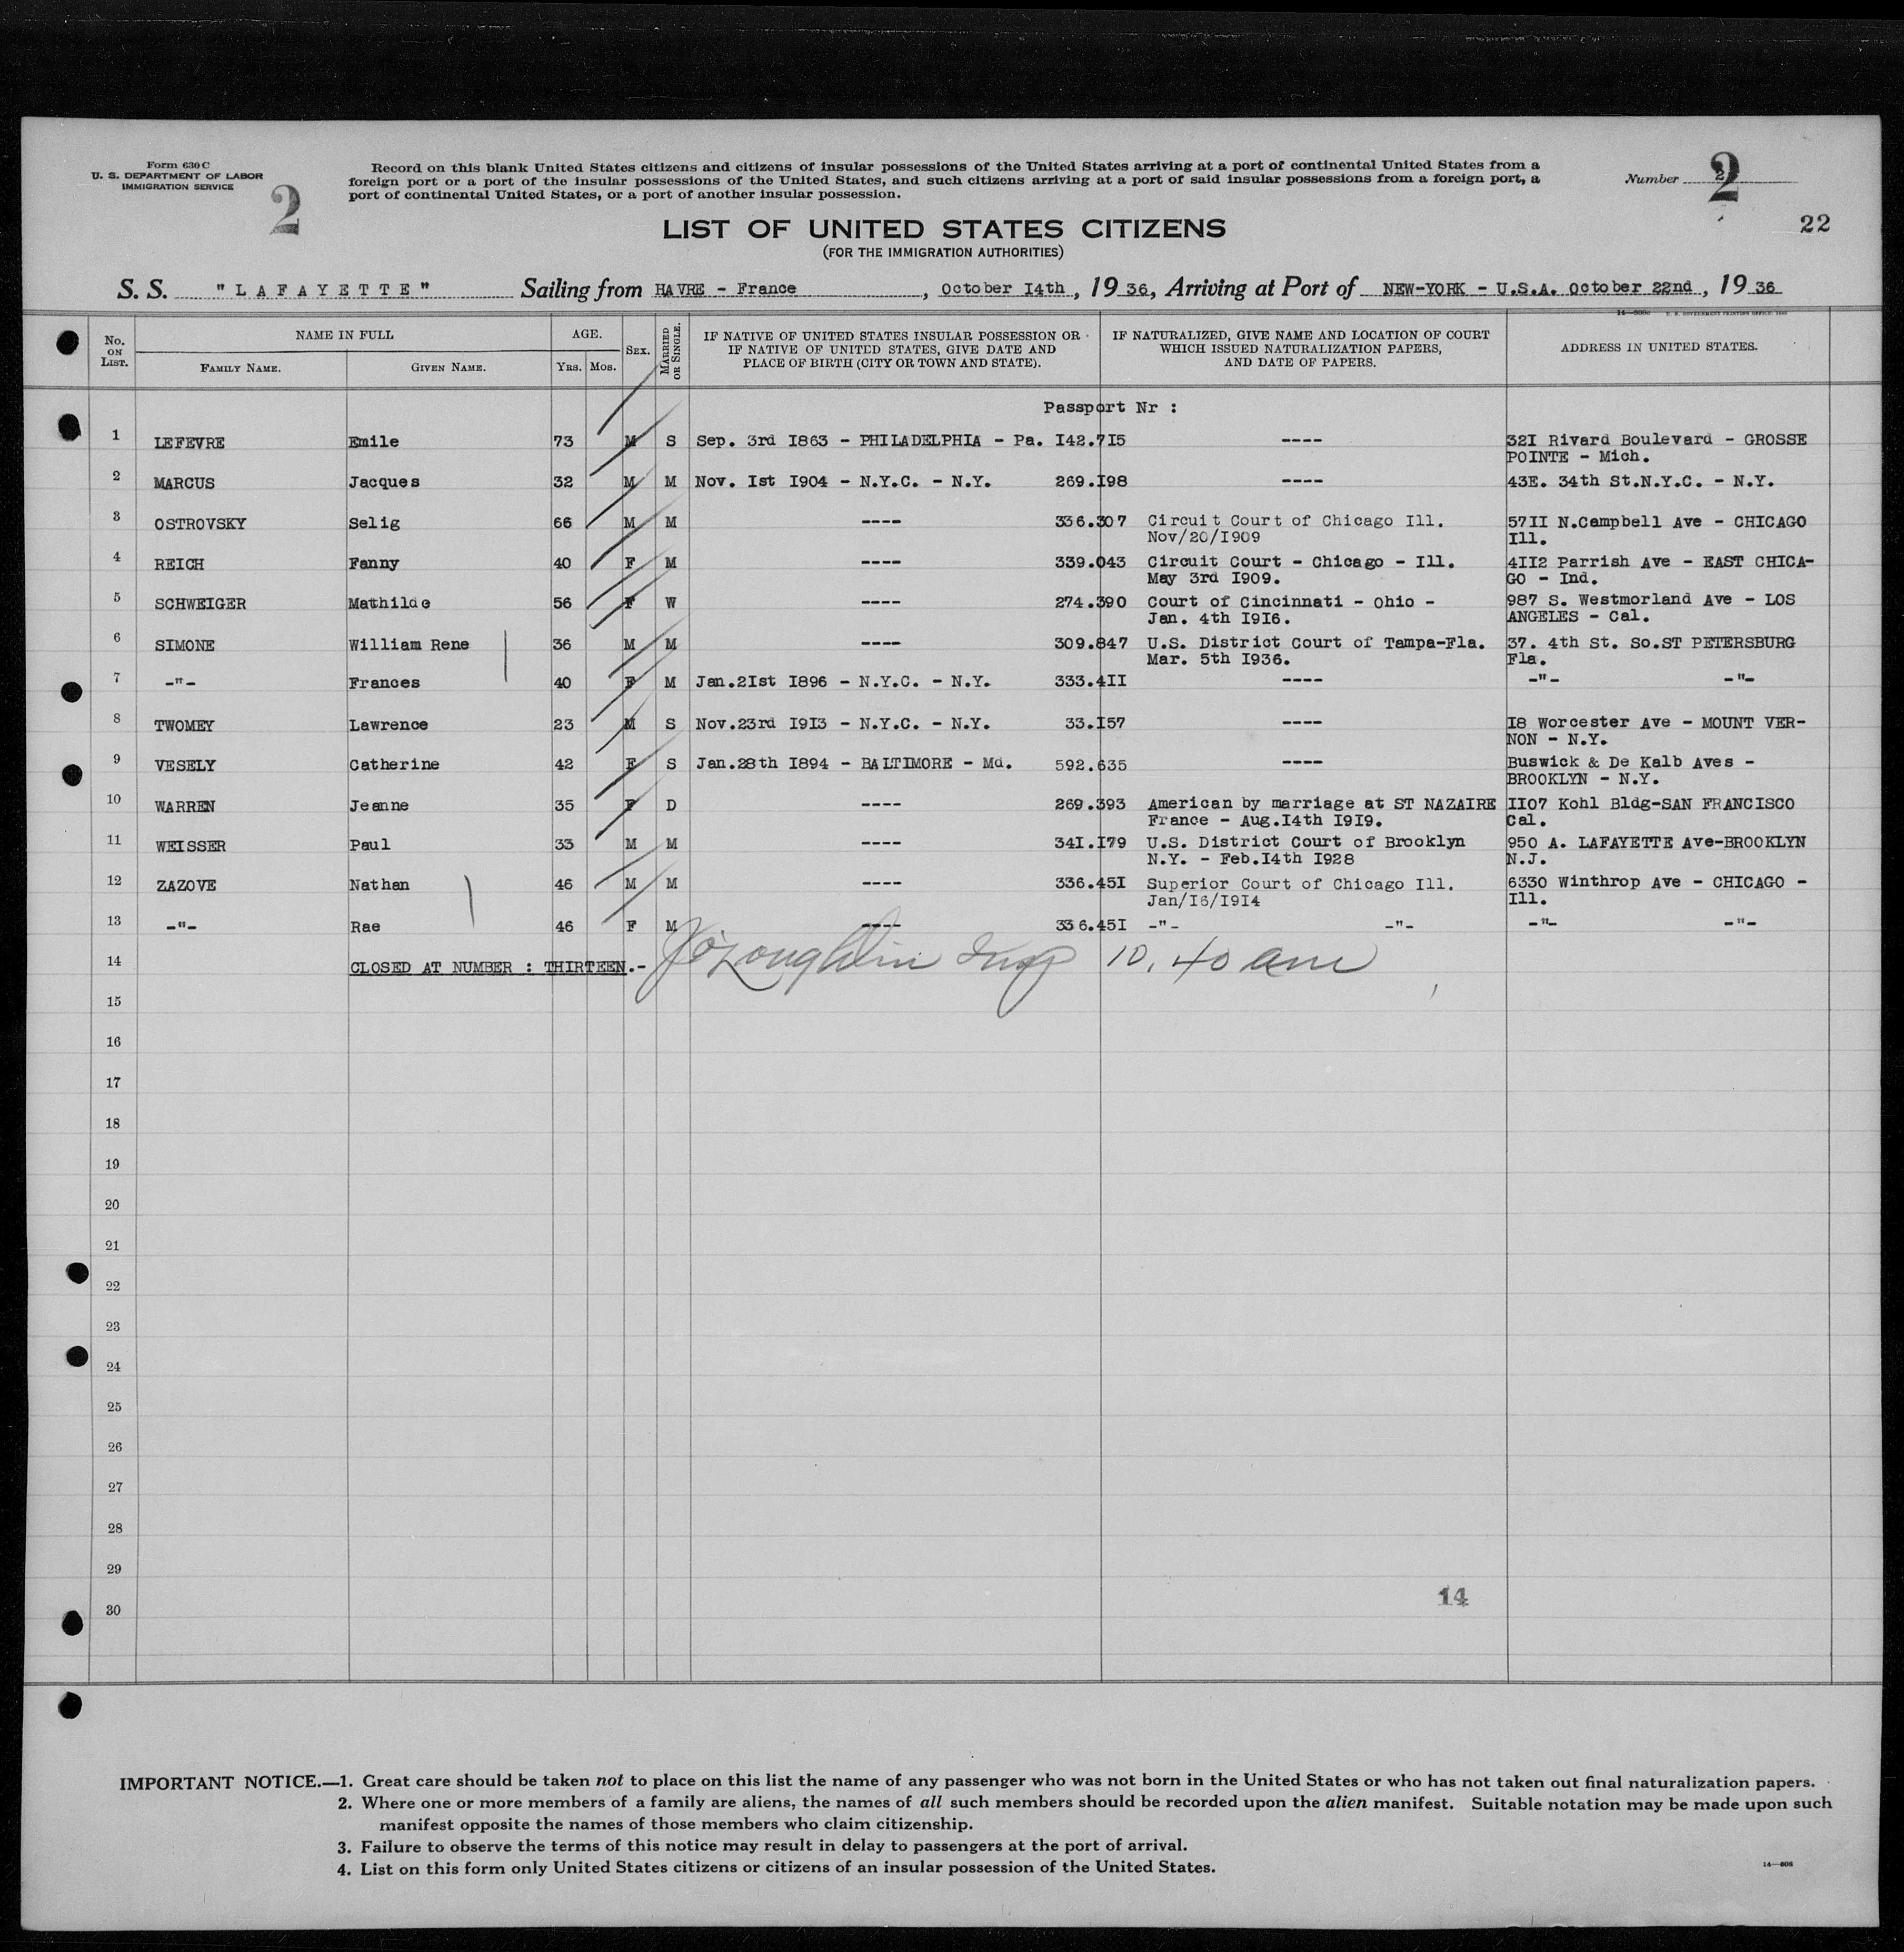Click American by marriage at ST NAZAIRE entry
1904x1952 pixels.
pos(1321,812)
